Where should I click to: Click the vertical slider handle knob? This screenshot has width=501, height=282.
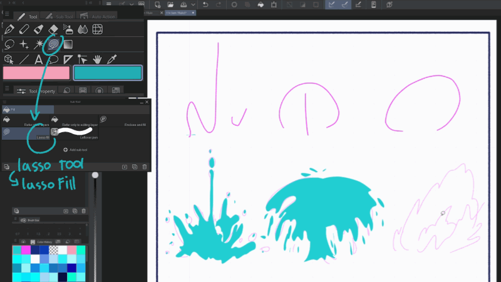[95, 175]
